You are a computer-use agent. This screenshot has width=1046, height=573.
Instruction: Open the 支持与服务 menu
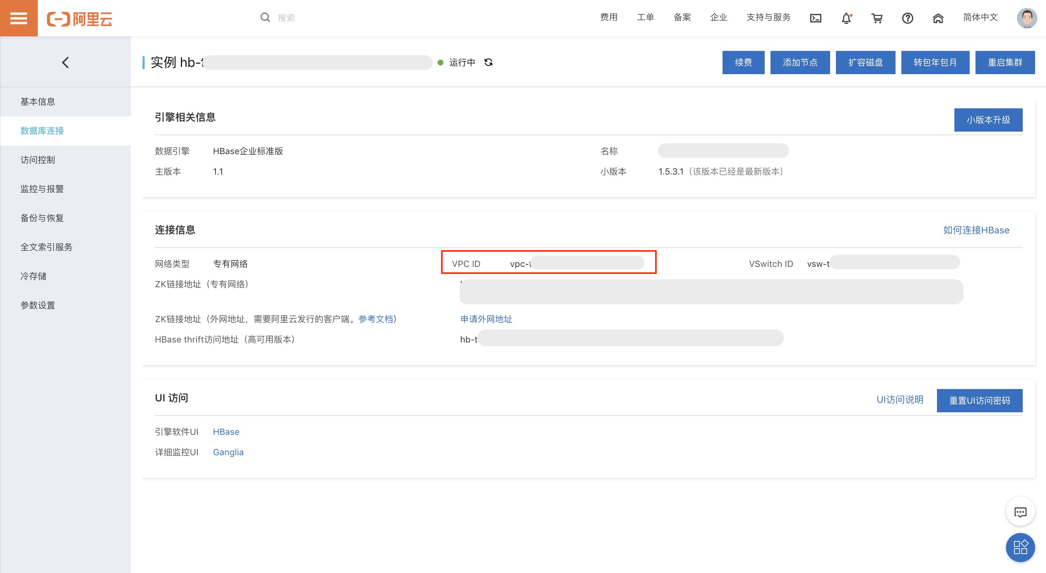pos(768,17)
